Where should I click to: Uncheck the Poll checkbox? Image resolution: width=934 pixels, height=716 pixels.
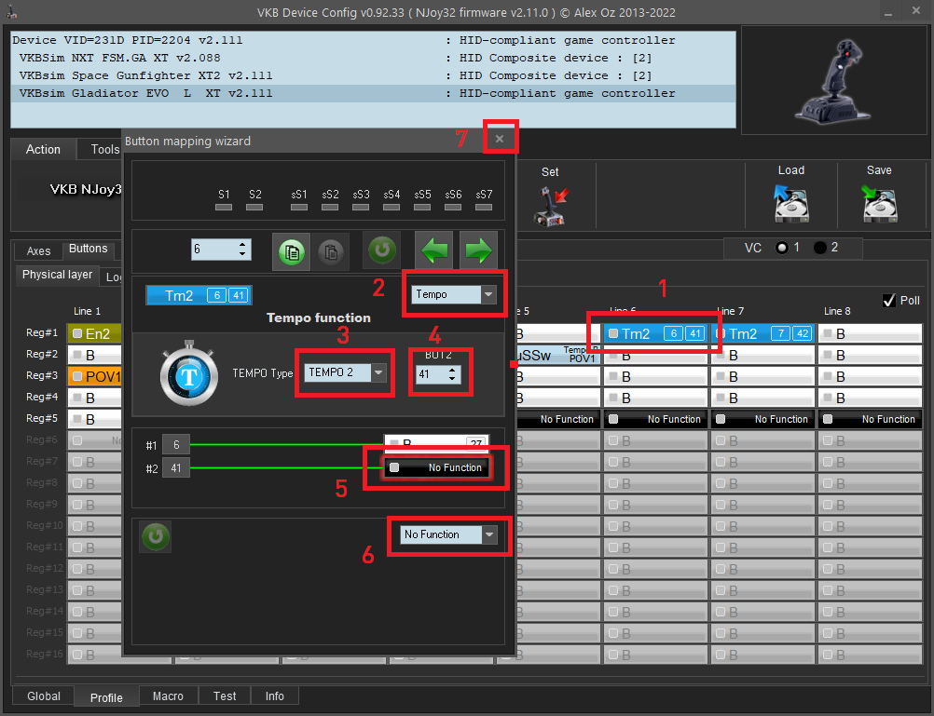[888, 301]
